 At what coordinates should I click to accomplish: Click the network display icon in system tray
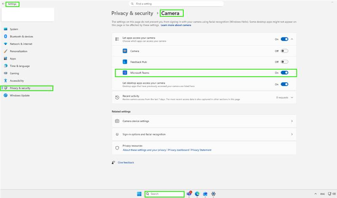point(329,194)
